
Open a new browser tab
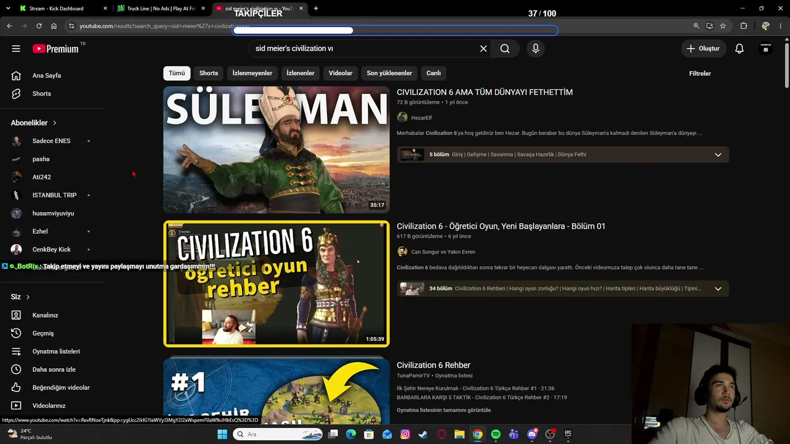[316, 9]
